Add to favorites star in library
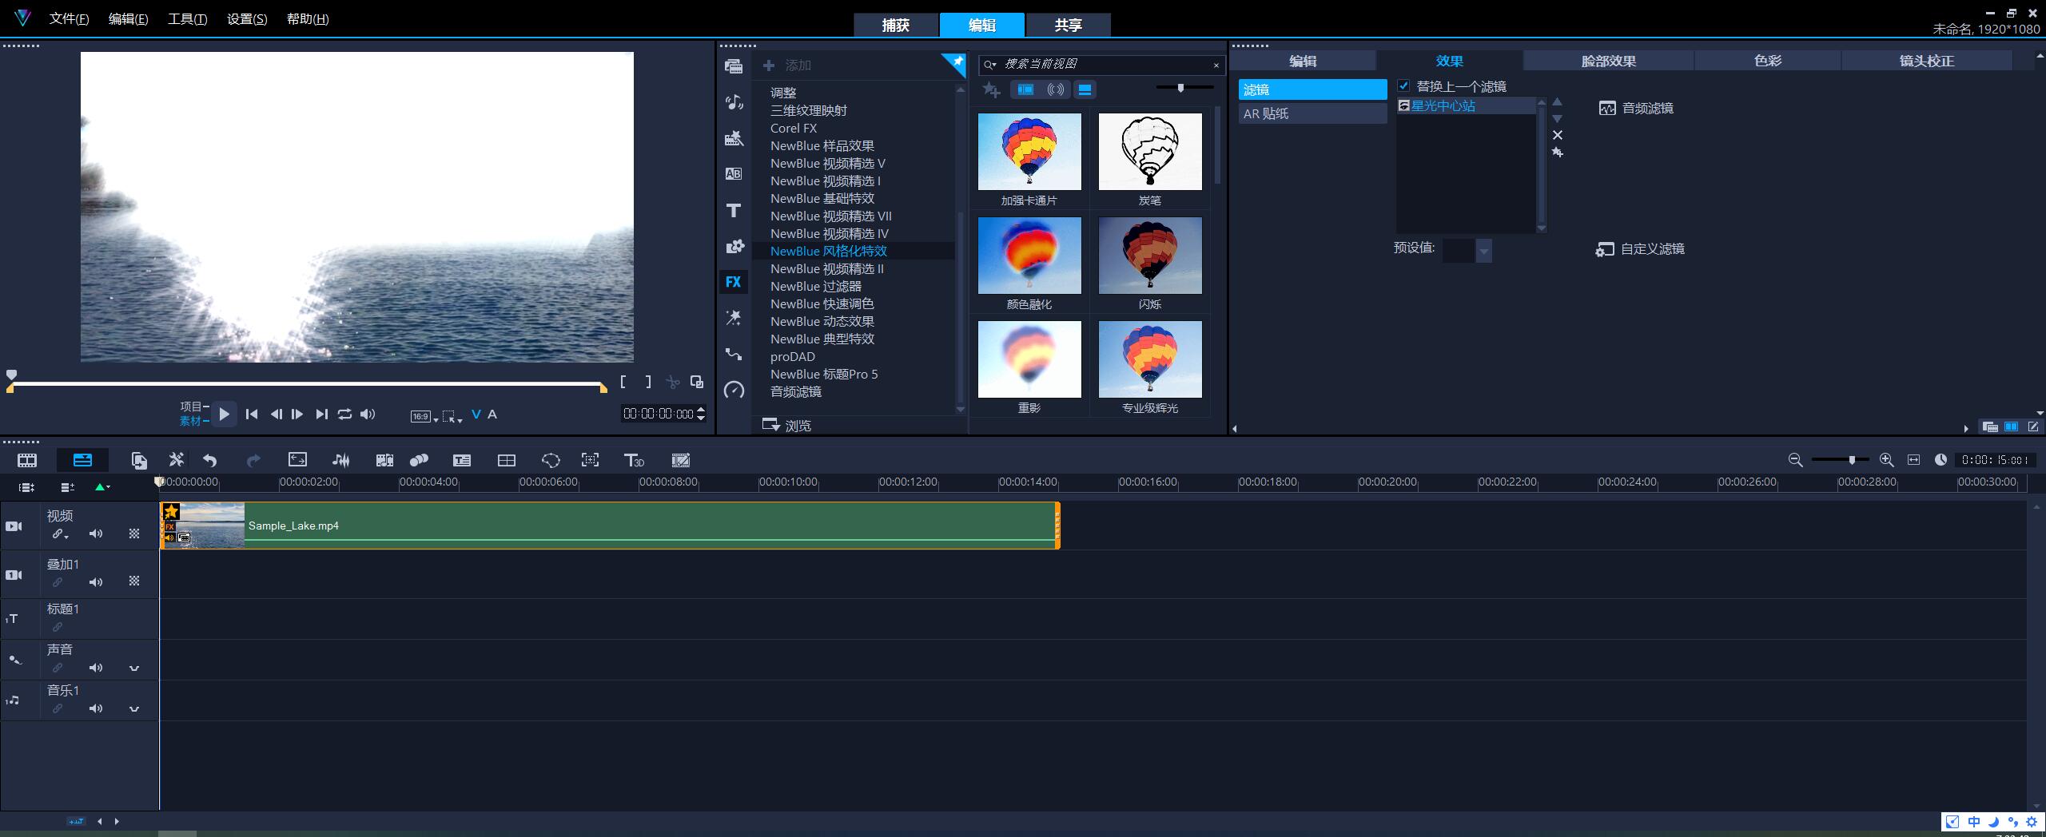 coord(991,90)
